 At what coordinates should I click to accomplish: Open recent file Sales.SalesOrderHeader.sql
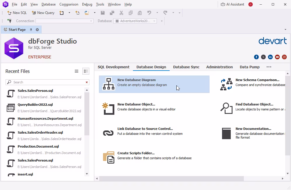click(x=44, y=135)
